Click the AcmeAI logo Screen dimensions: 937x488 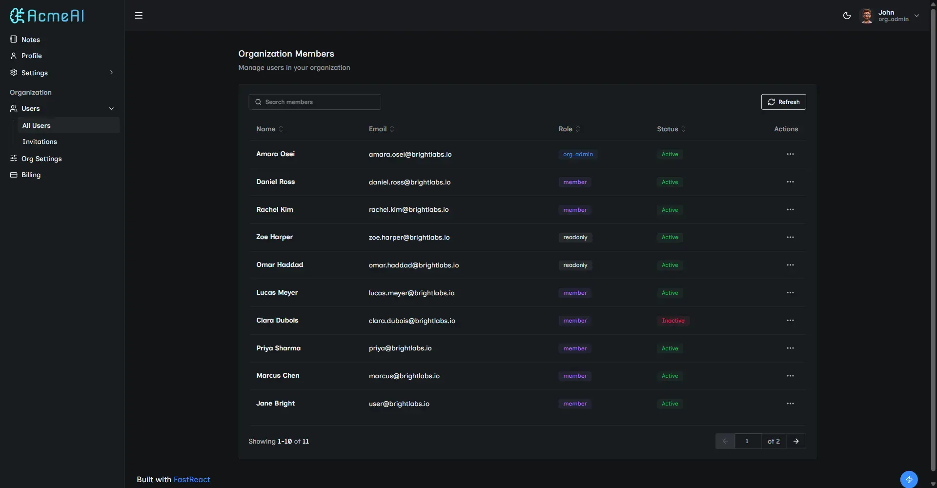click(x=47, y=16)
